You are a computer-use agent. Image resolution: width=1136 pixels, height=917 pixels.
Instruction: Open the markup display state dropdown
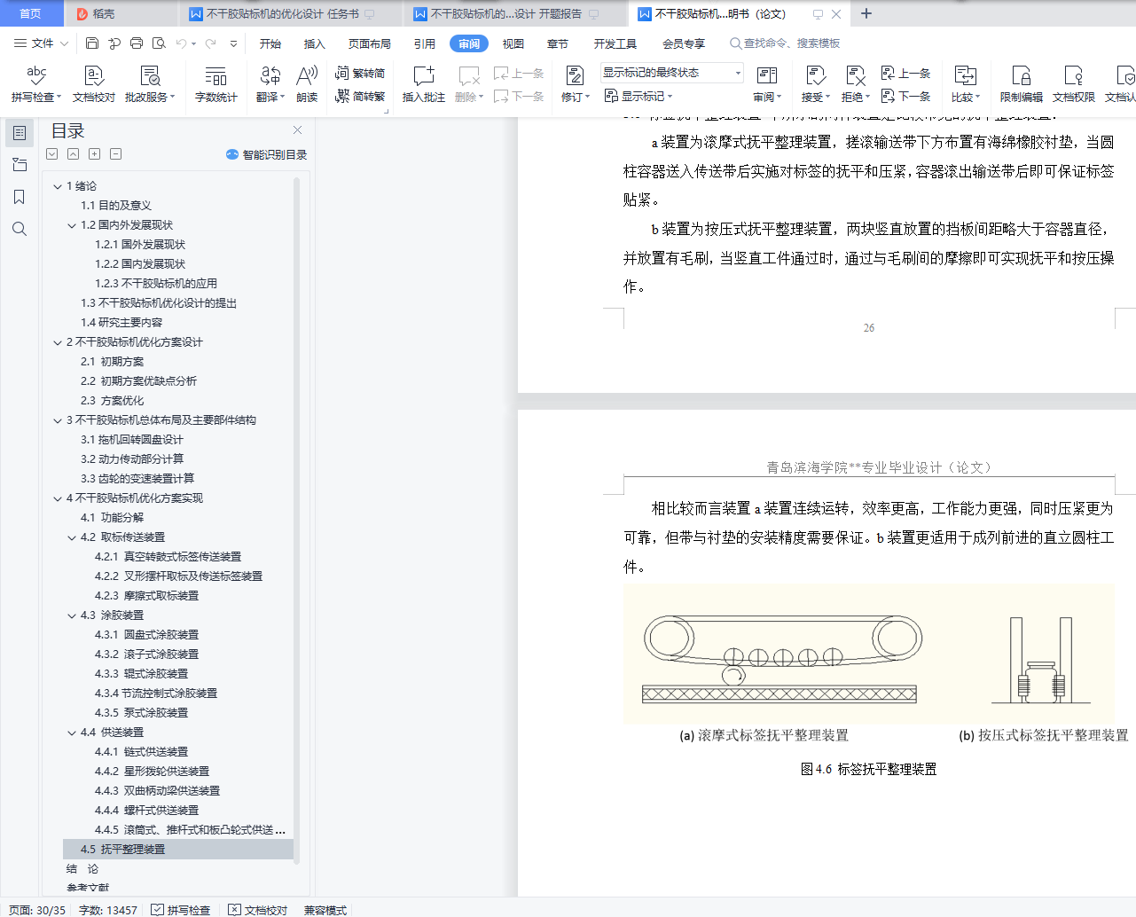click(672, 73)
